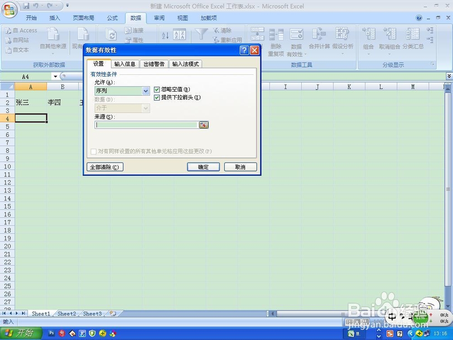Sort ascending A to Z

pyautogui.click(x=165, y=35)
